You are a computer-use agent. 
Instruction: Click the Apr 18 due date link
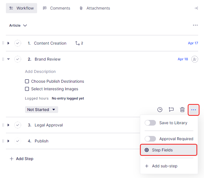pos(183,59)
